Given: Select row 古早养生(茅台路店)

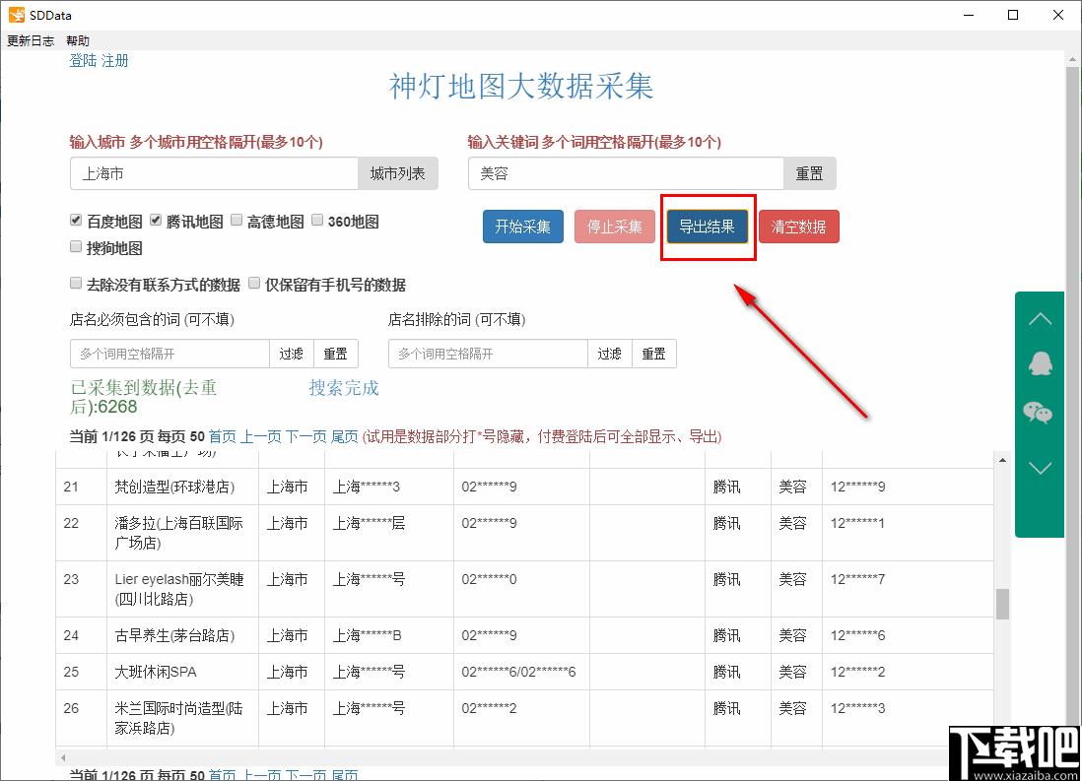Looking at the screenshot, I should pos(524,635).
